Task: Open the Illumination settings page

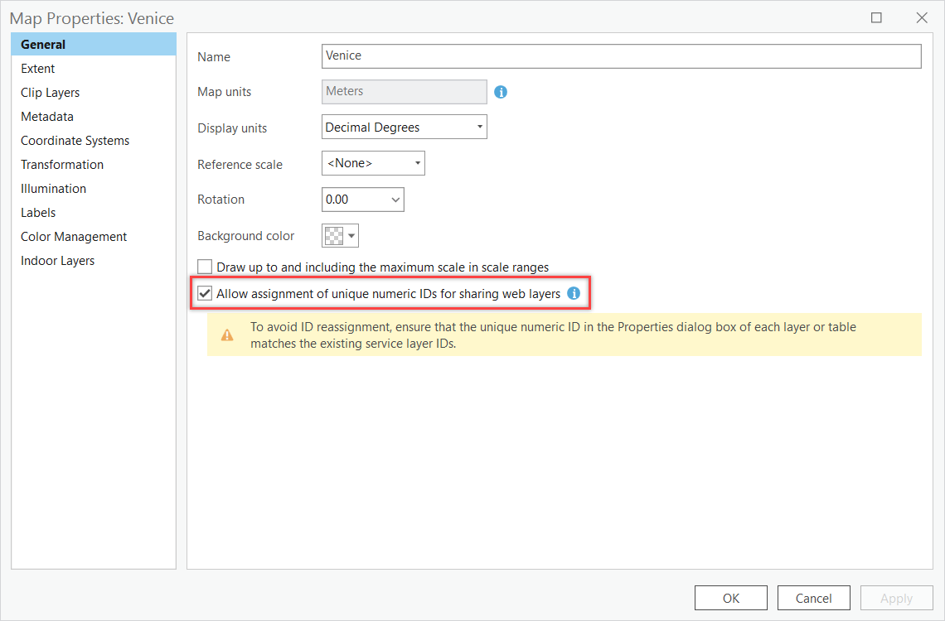Action: tap(53, 188)
